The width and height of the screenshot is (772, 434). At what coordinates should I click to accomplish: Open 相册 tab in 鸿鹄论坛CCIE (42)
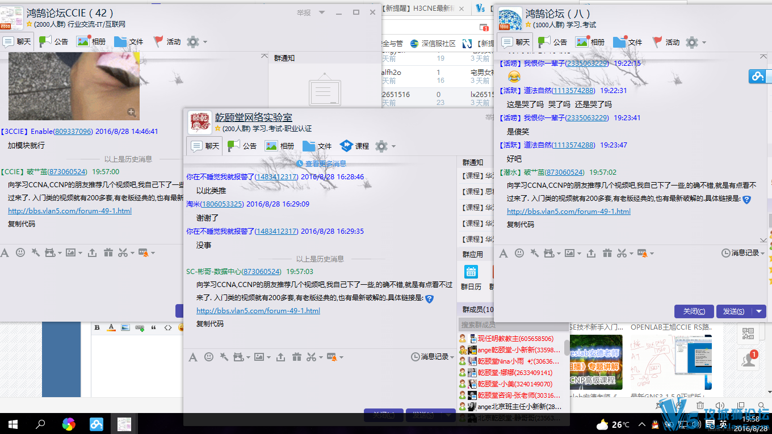[x=91, y=41]
